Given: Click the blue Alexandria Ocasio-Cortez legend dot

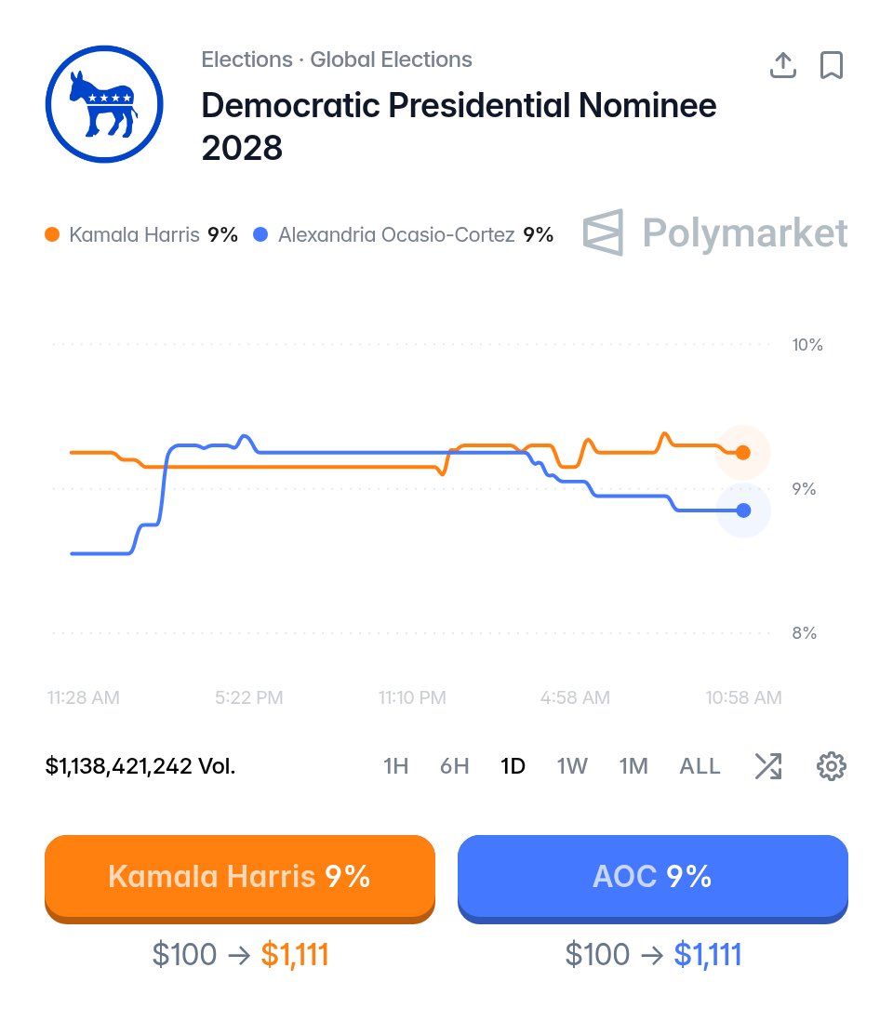Looking at the screenshot, I should click(x=260, y=234).
